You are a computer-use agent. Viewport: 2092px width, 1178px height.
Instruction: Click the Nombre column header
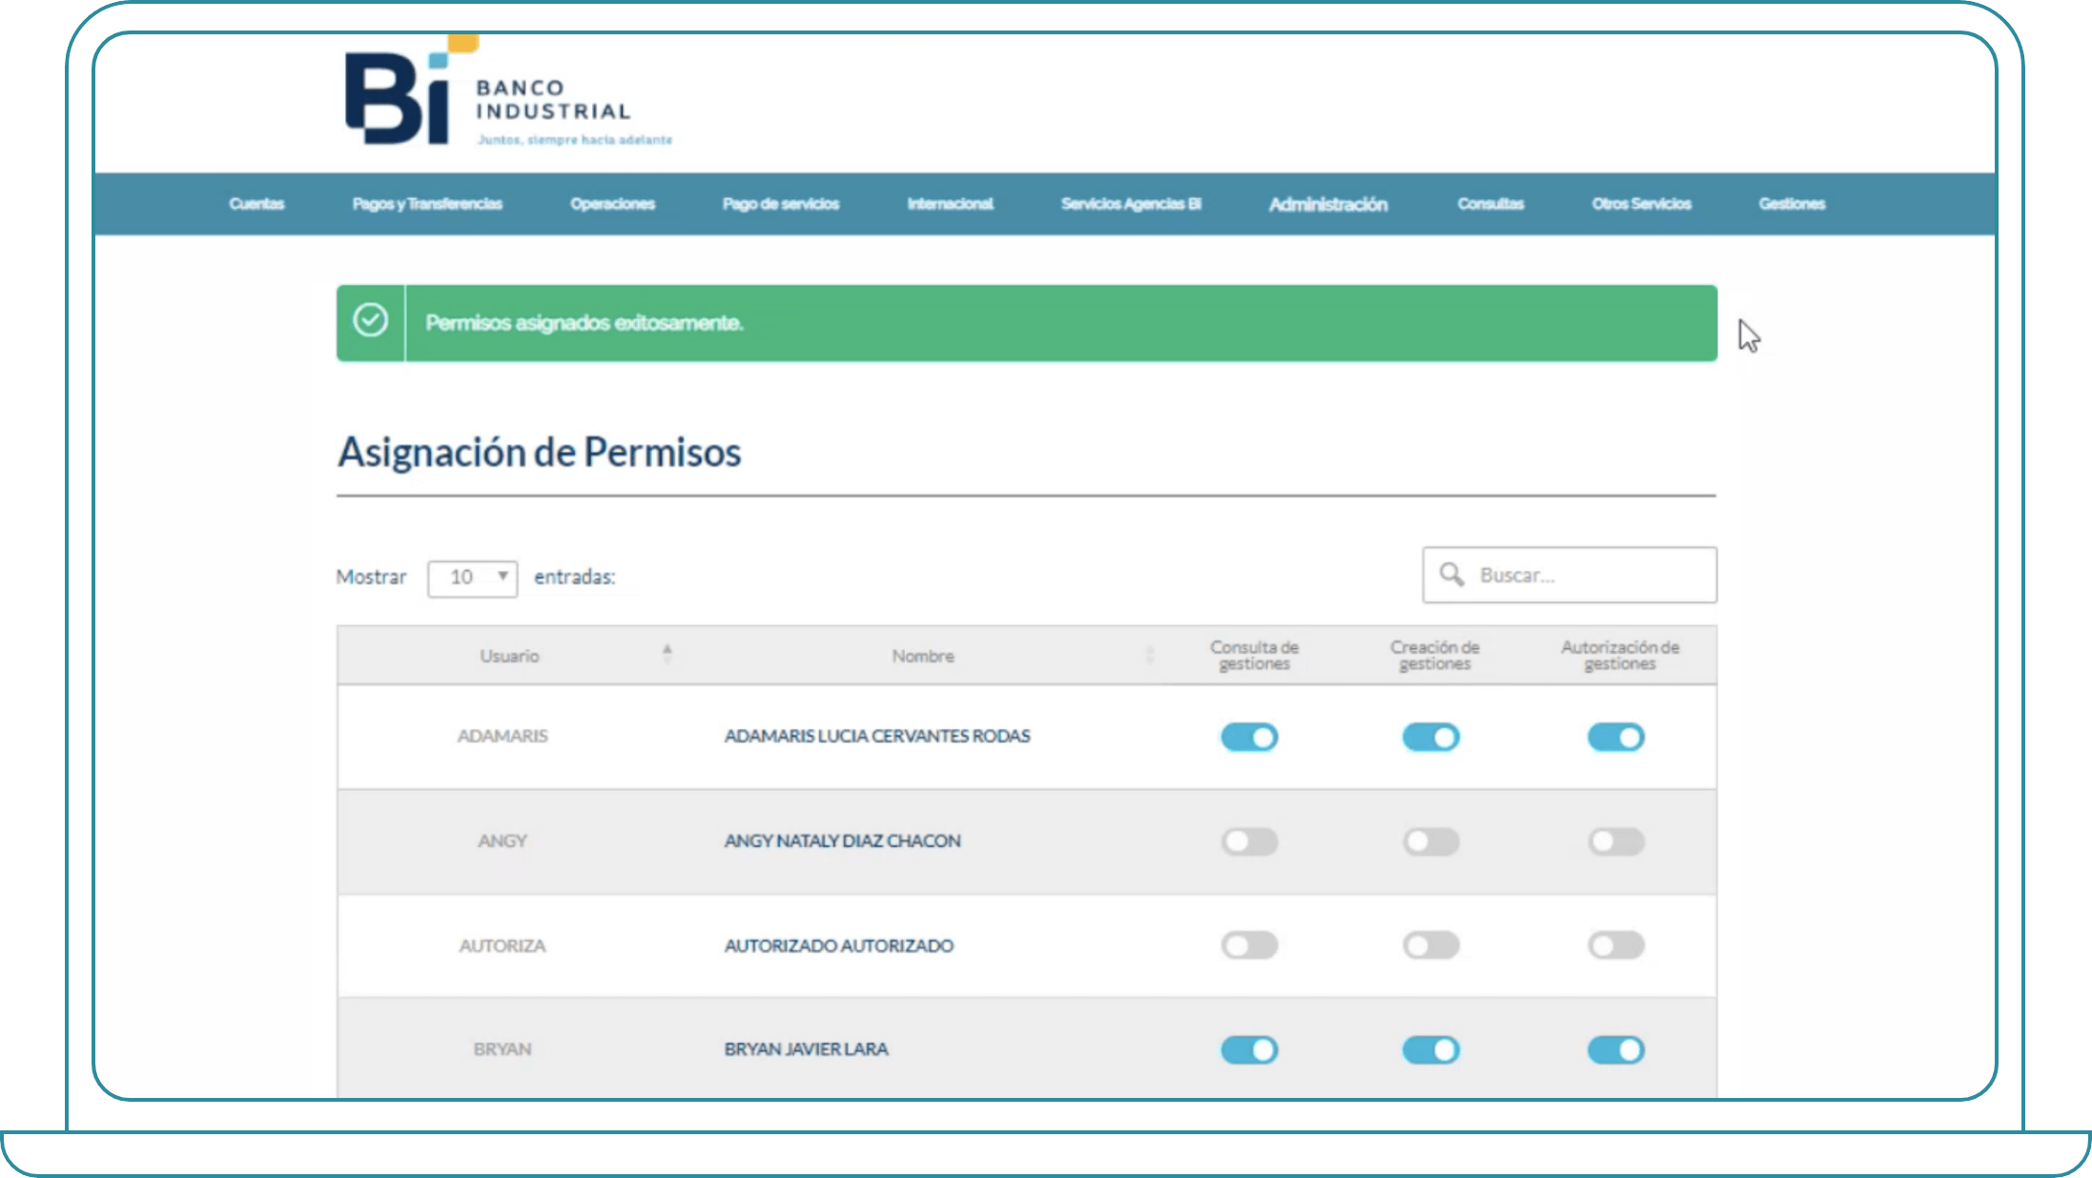click(923, 656)
